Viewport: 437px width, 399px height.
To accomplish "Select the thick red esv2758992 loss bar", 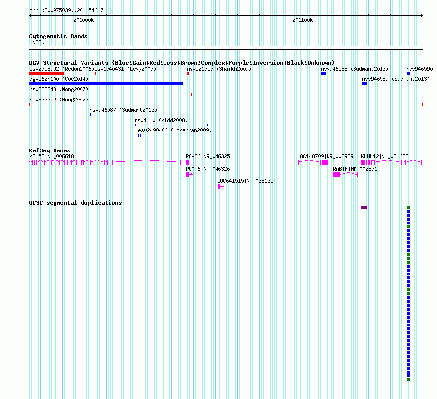I will pyautogui.click(x=47, y=74).
